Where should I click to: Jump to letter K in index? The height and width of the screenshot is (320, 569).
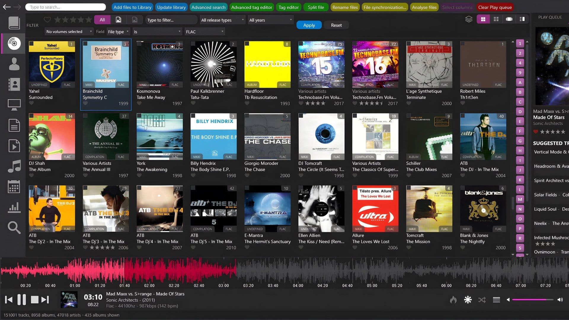[x=520, y=180]
